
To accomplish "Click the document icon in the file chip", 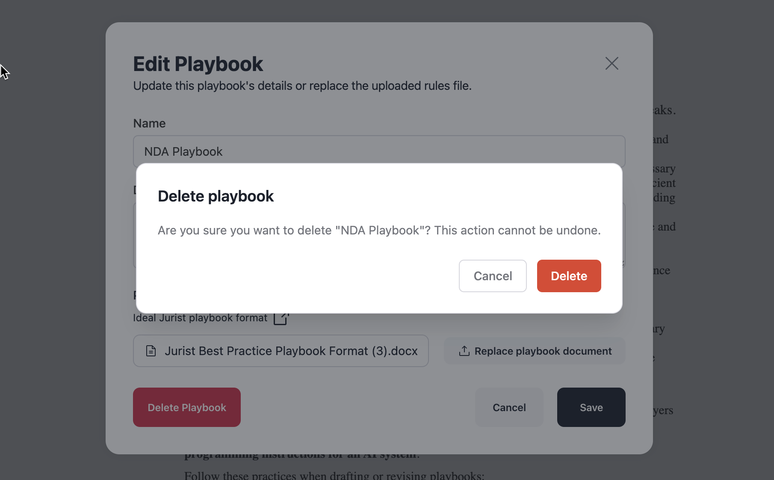I will pyautogui.click(x=151, y=351).
